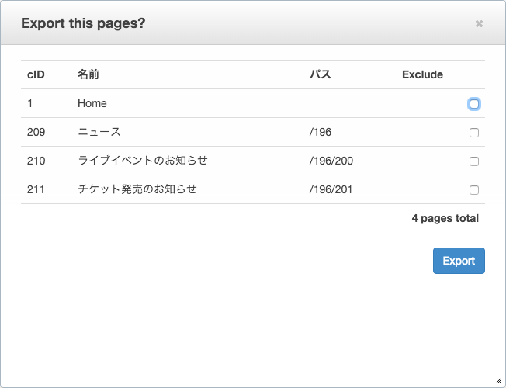
Task: Click the cID column header
Action: click(x=36, y=74)
